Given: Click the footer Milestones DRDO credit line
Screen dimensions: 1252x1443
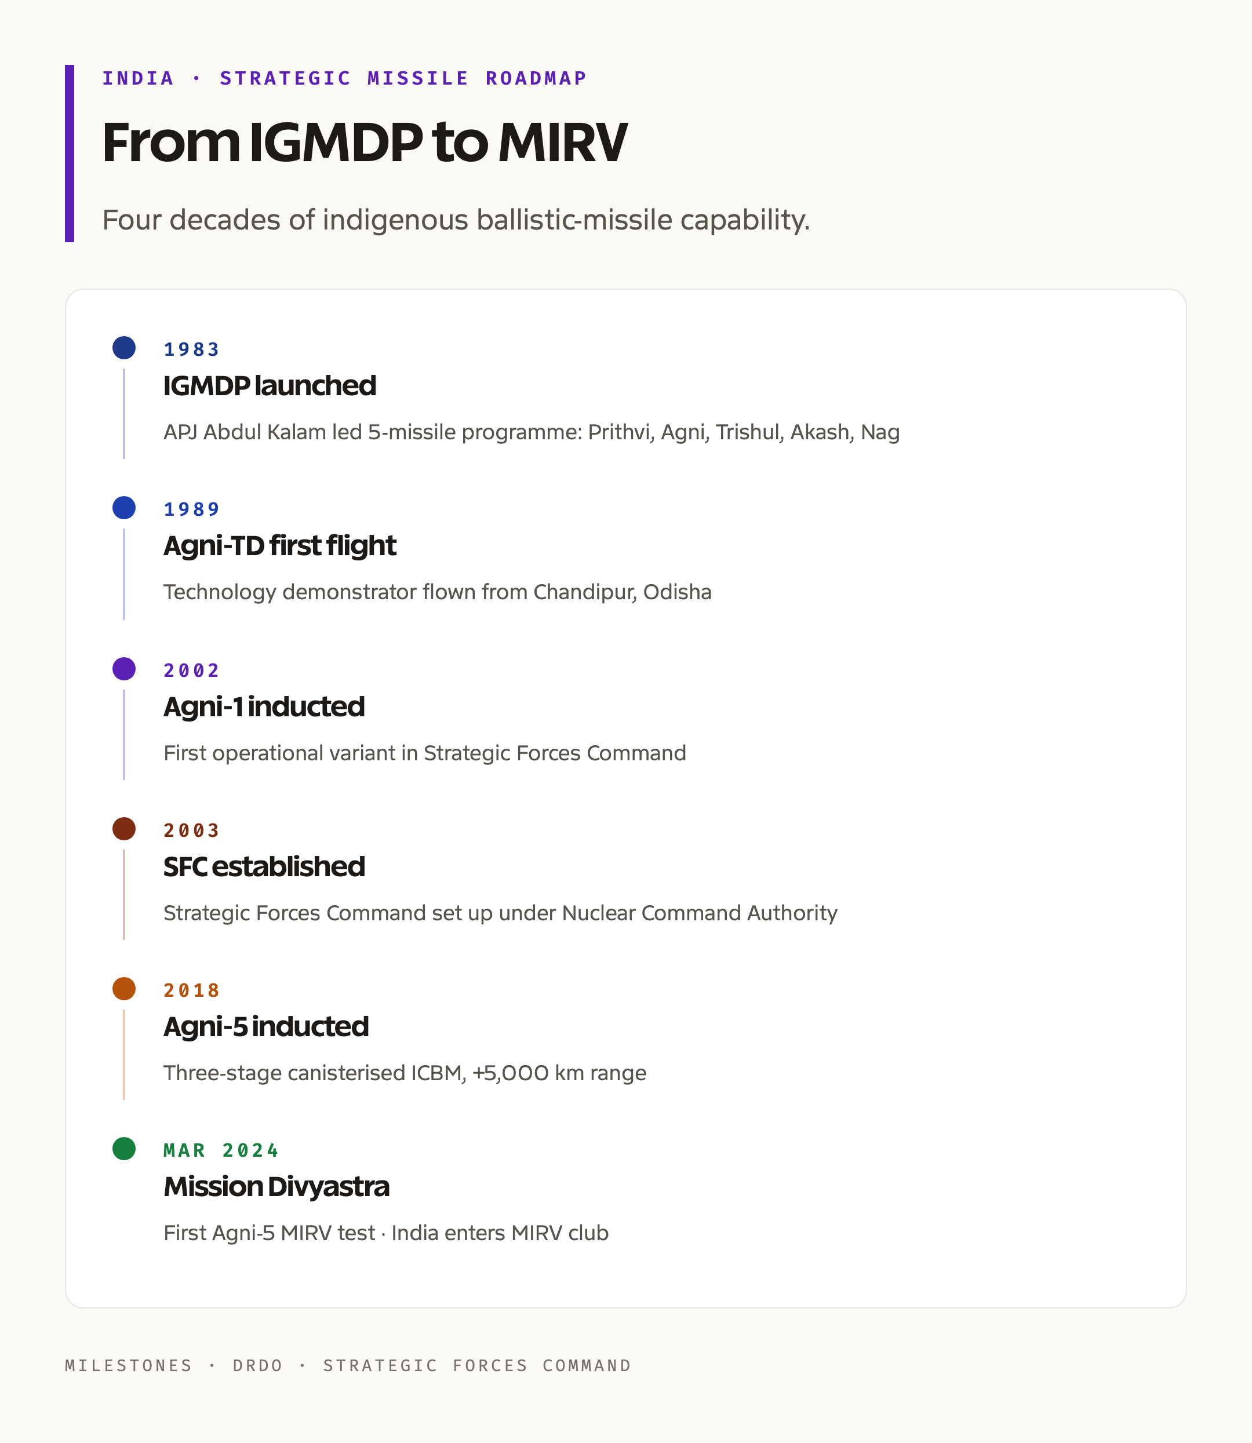Looking at the screenshot, I should (x=348, y=1365).
